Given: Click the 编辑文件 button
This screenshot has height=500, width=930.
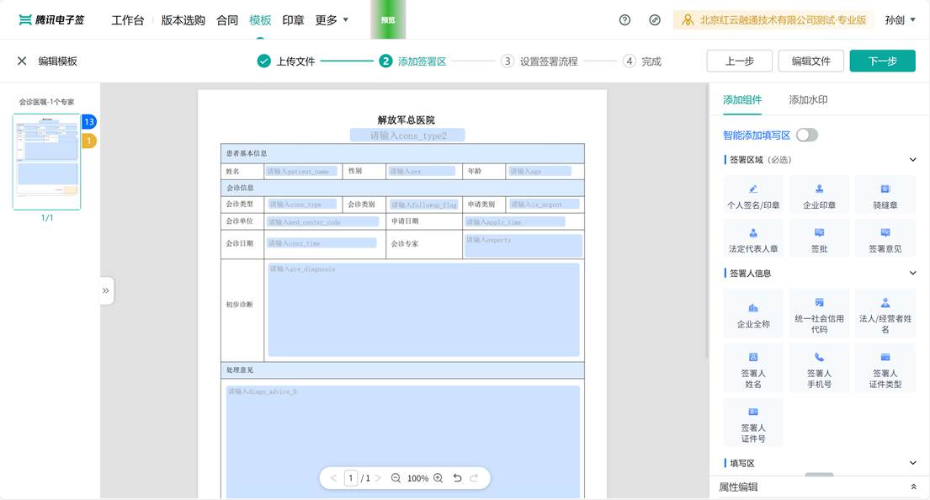Looking at the screenshot, I should point(811,61).
